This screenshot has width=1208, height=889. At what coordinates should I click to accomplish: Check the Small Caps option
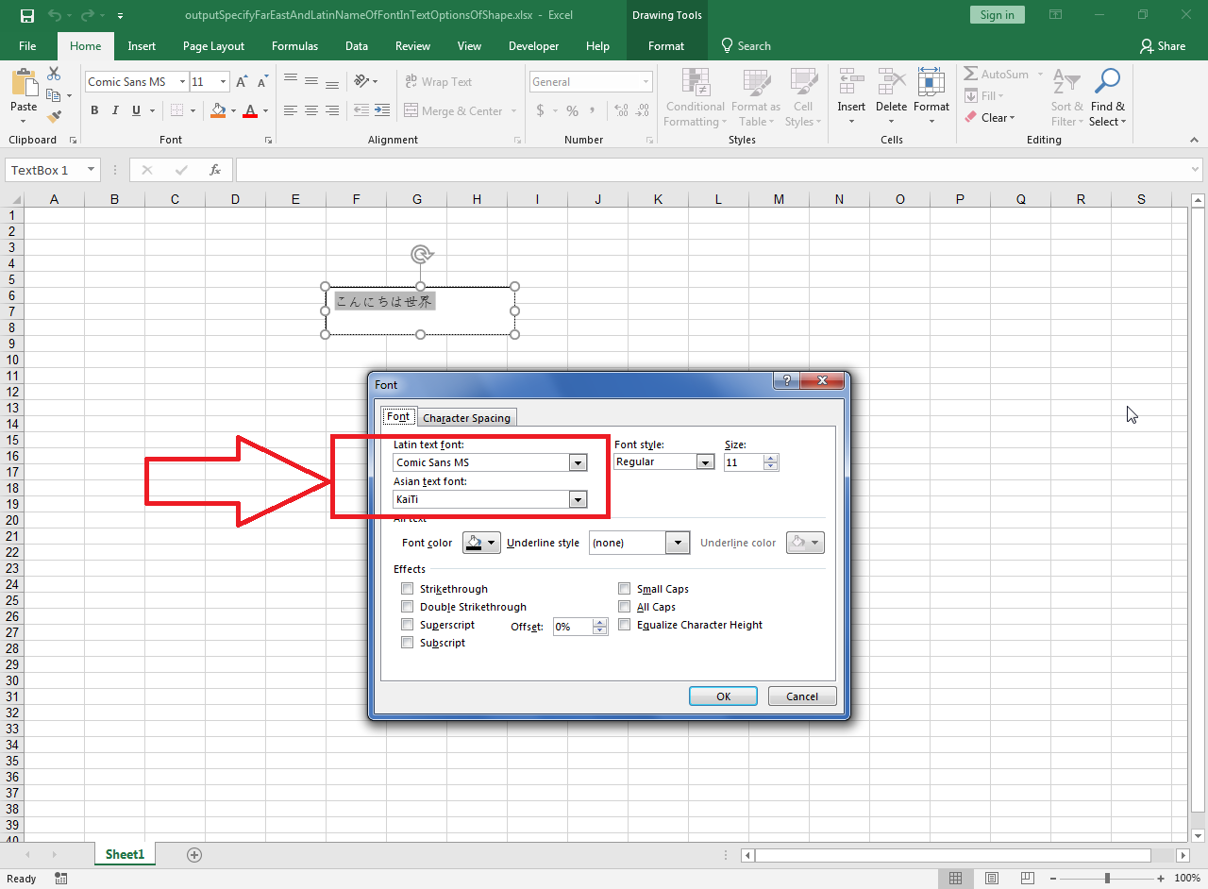click(625, 589)
